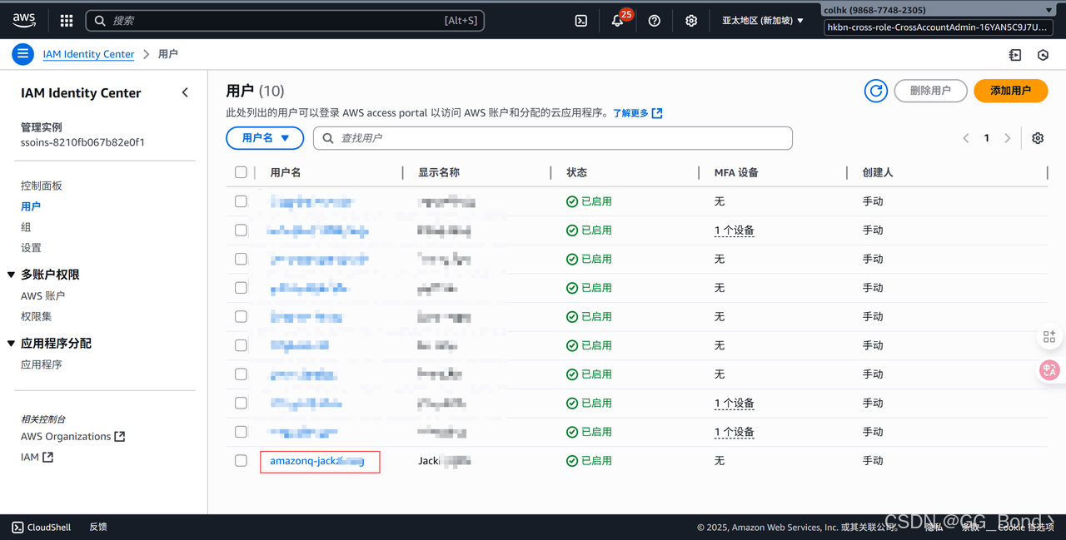Collapse the 应用程序分配 section

click(12, 344)
